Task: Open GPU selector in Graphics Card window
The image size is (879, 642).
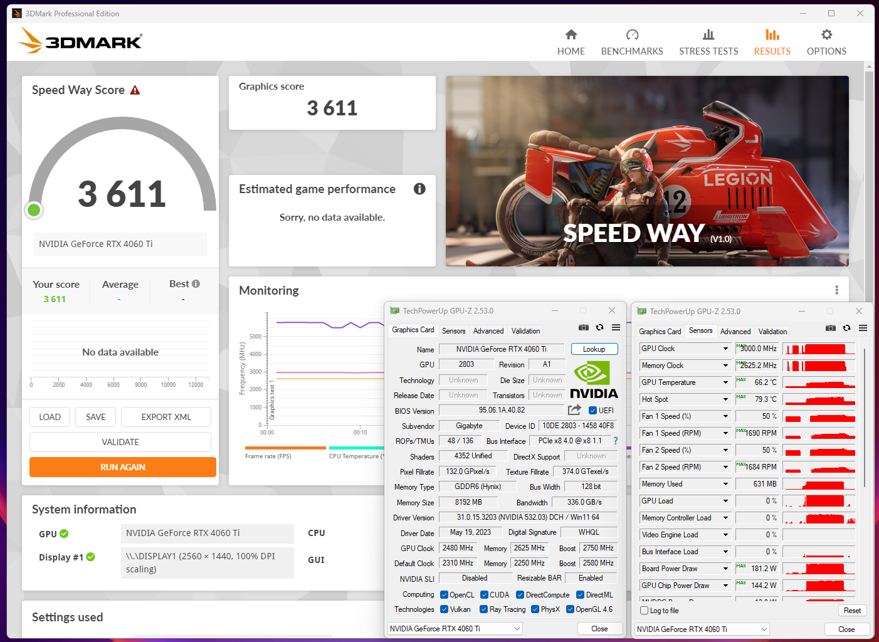Action: [x=455, y=629]
